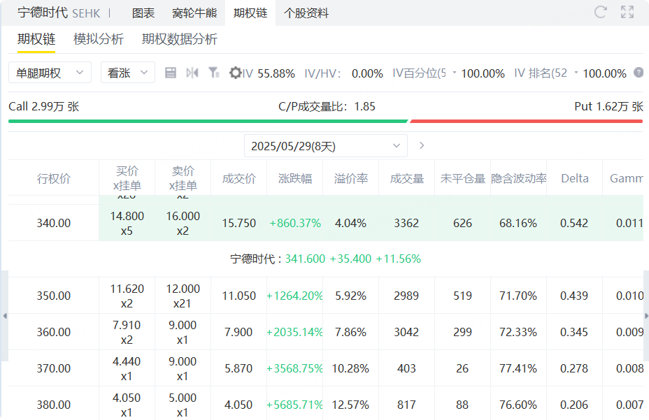Sort by 行权价 column header
This screenshot has height=420, width=649.
pyautogui.click(x=54, y=178)
